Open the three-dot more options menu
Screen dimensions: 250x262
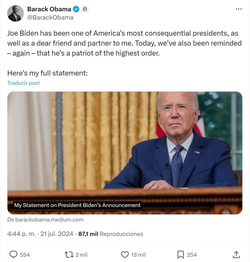coord(238,9)
